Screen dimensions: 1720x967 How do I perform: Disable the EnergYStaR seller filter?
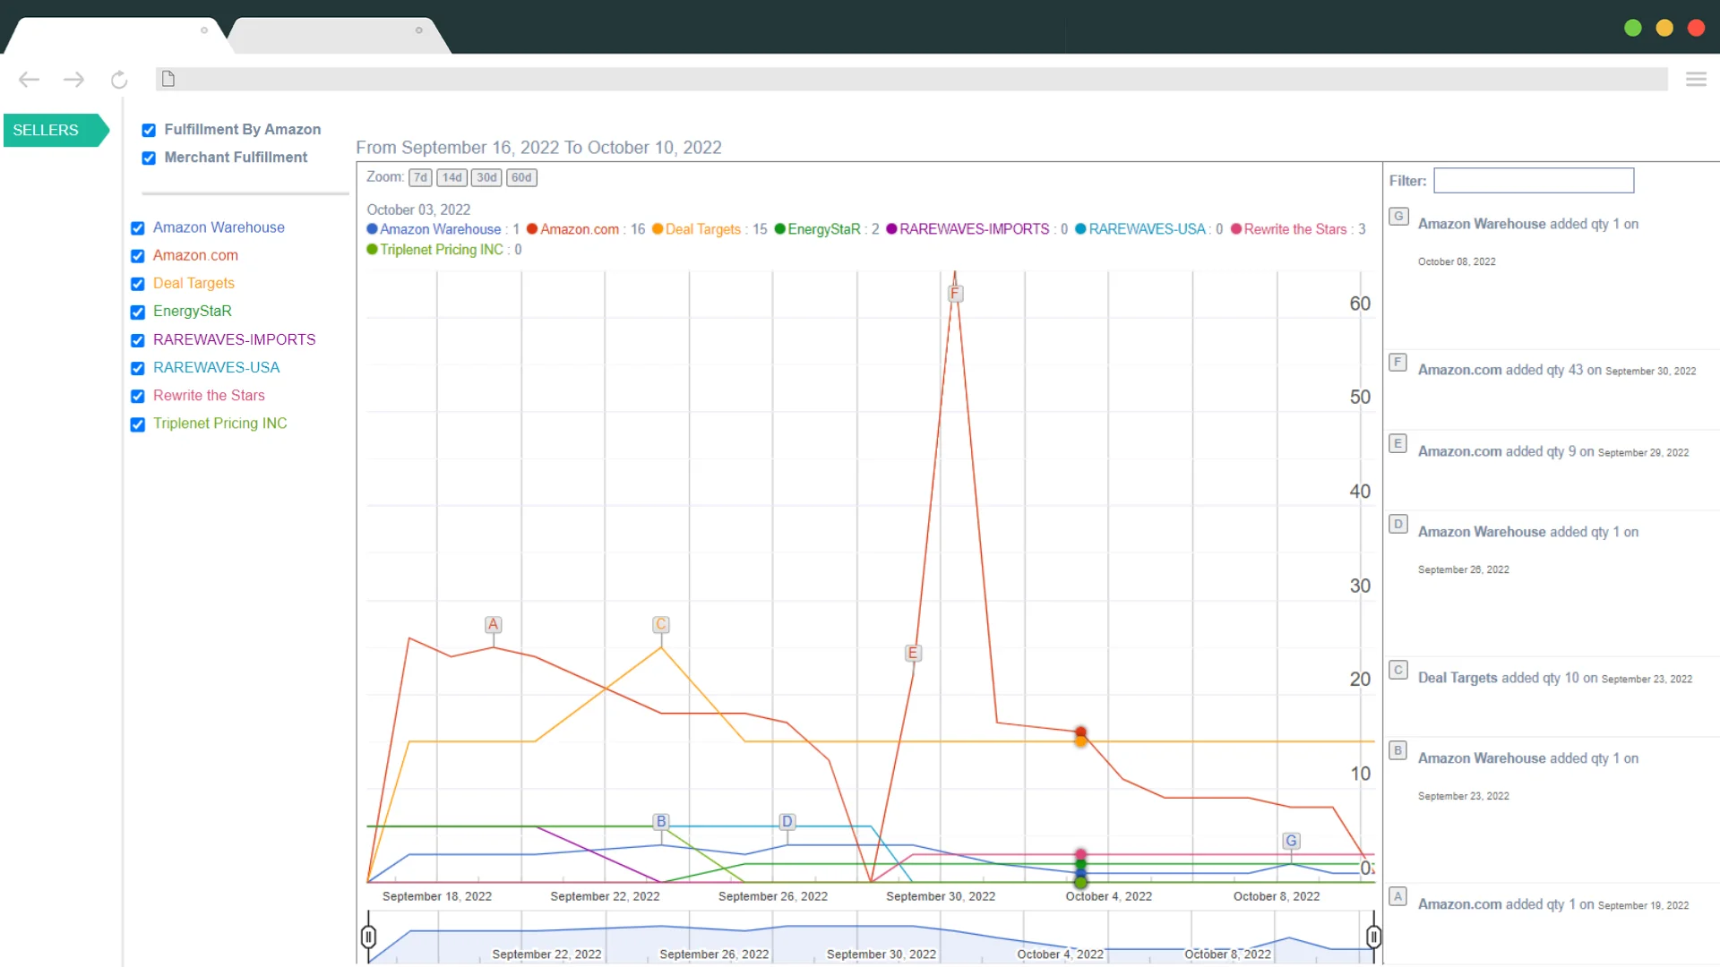[138, 312]
